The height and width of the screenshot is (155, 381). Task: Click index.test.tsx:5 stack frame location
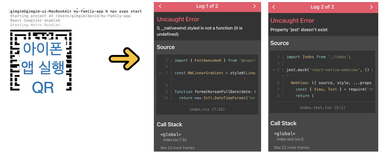click(x=290, y=139)
